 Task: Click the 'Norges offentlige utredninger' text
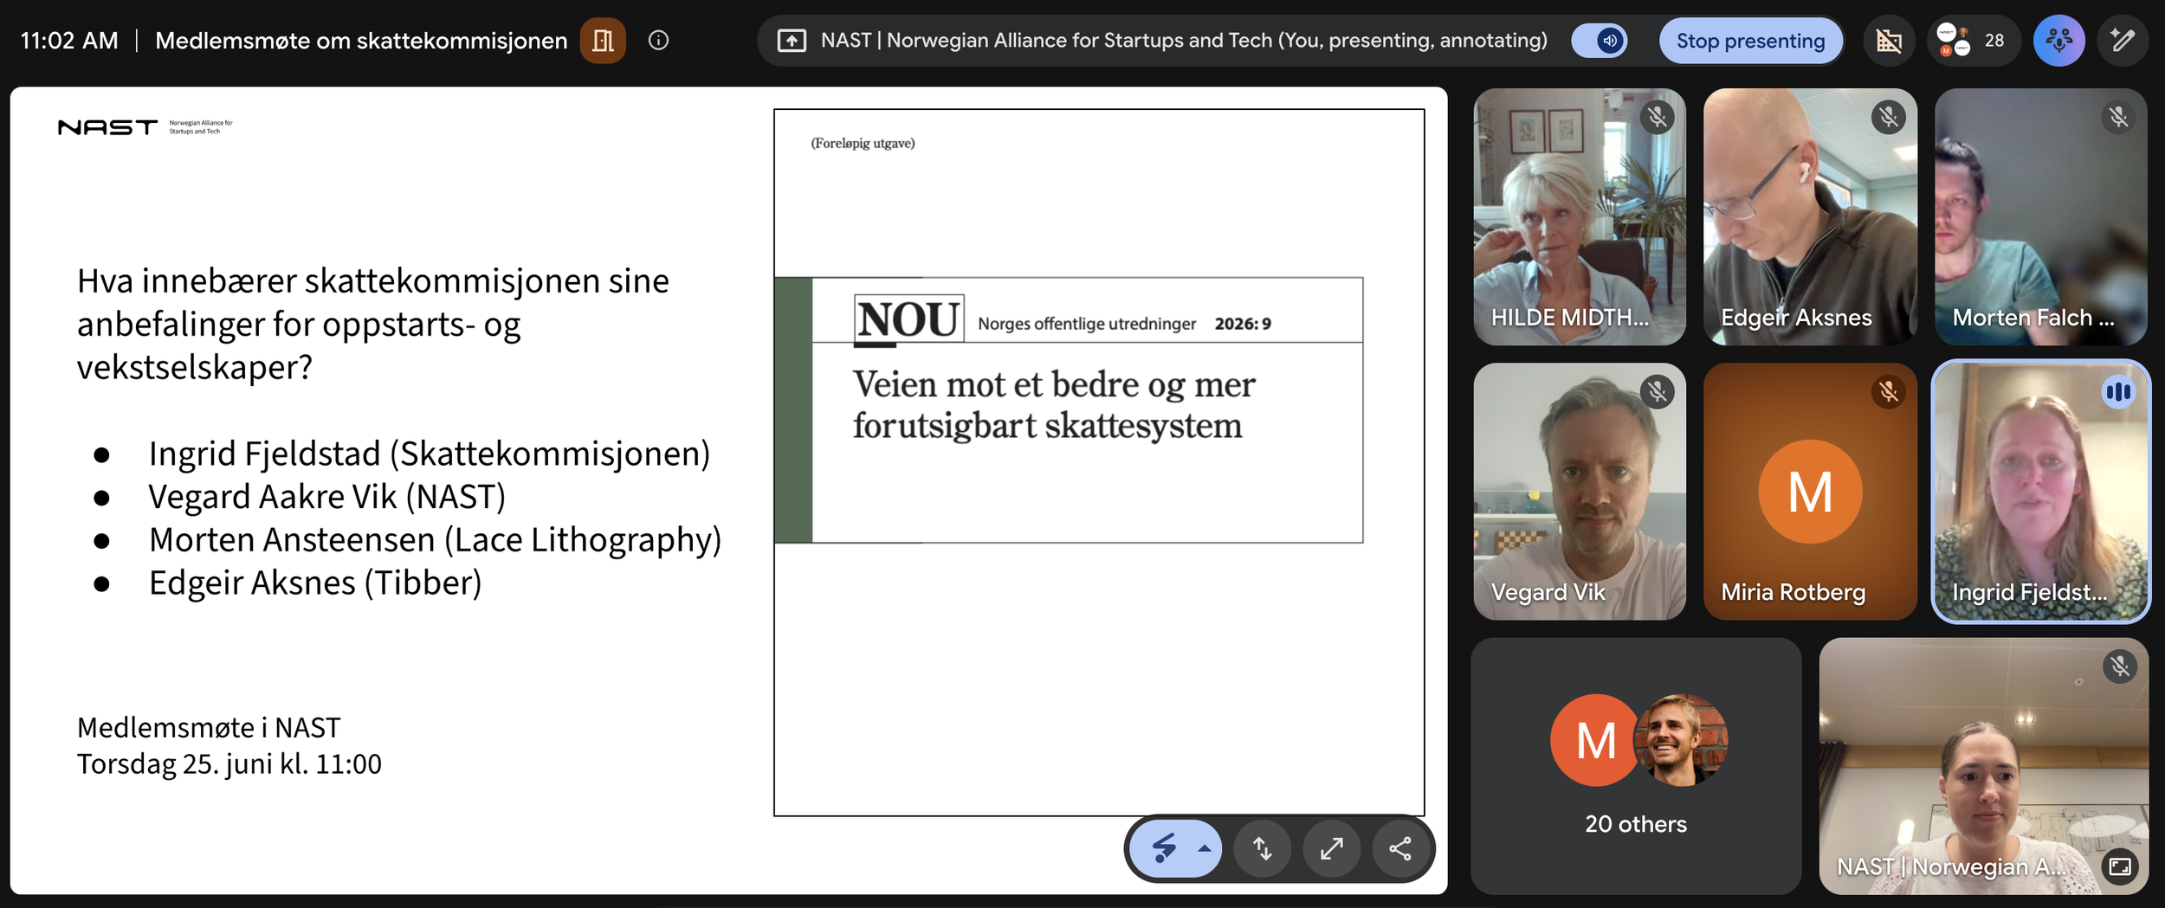tap(1087, 324)
